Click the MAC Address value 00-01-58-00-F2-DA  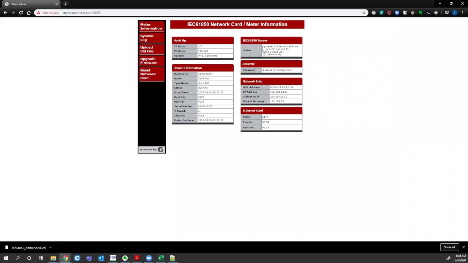tap(282, 87)
